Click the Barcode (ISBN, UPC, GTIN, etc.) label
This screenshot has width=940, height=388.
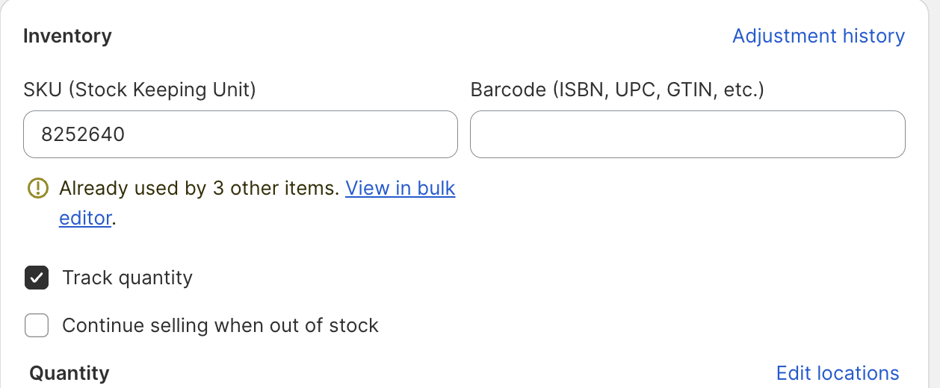[617, 90]
